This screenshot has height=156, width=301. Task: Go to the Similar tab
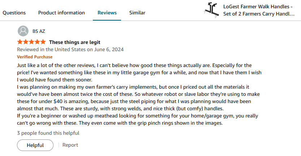(x=137, y=13)
